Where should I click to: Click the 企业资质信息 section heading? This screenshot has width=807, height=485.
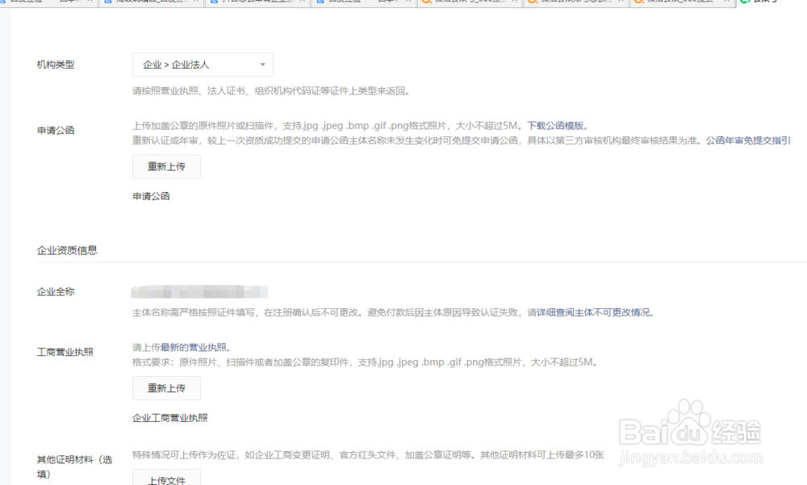(67, 251)
